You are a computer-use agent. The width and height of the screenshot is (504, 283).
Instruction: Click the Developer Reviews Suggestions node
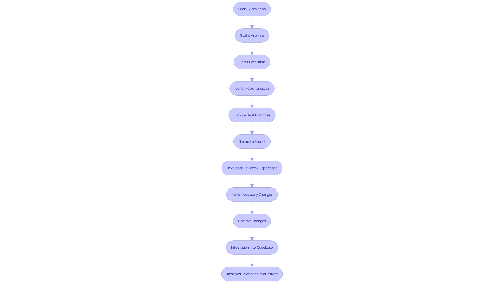click(x=252, y=168)
